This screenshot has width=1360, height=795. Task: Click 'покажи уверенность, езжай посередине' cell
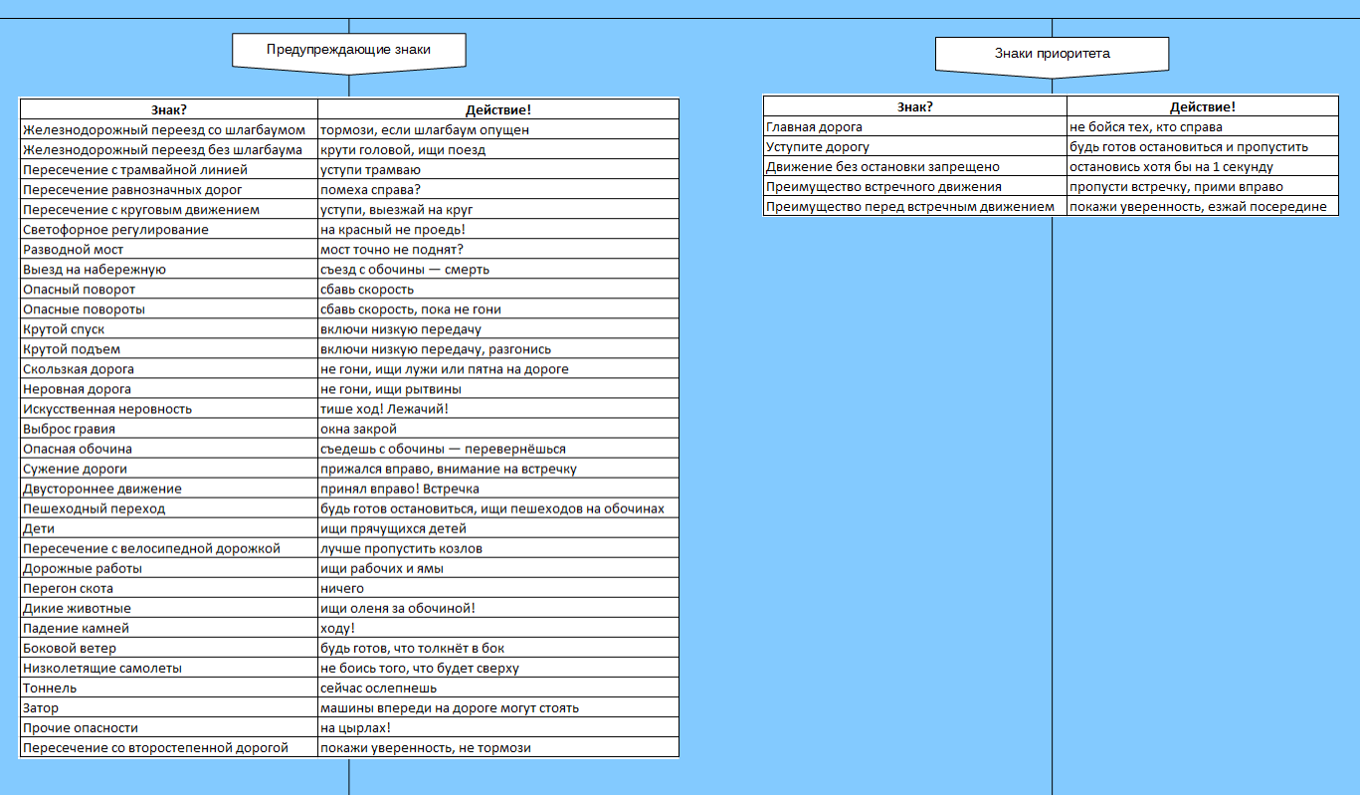pyautogui.click(x=1202, y=206)
